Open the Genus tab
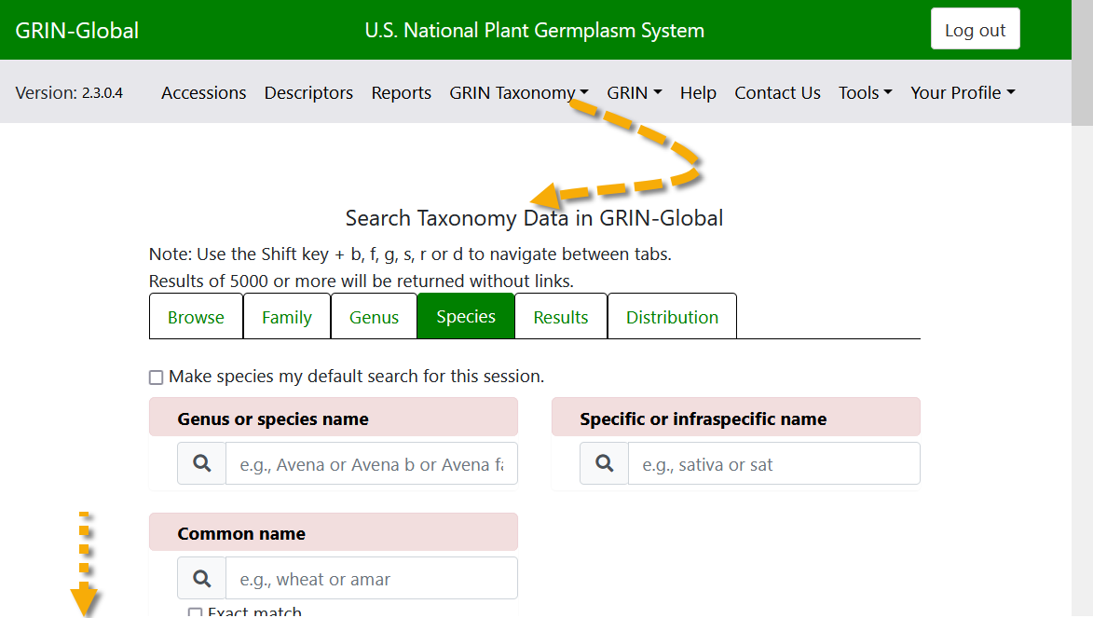 [x=374, y=316]
